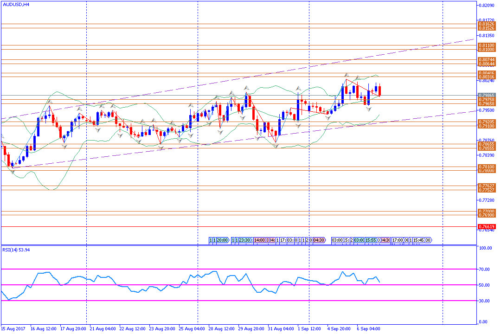This screenshot has height=334, width=501.
Task: Select the RSI(14) 53.94 indicator label
Action: [x=16, y=250]
